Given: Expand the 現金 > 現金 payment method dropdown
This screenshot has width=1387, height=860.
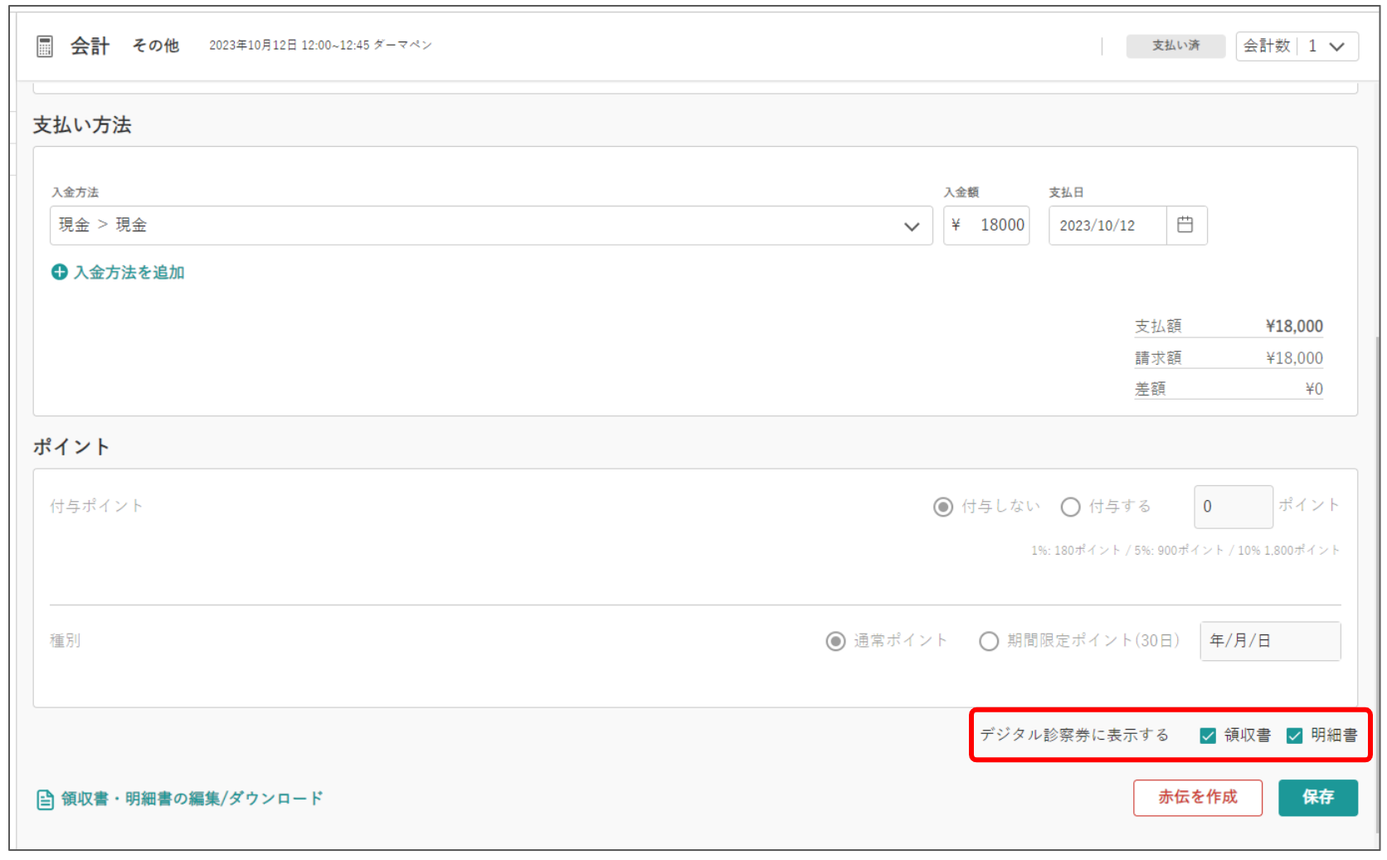Looking at the screenshot, I should click(491, 226).
